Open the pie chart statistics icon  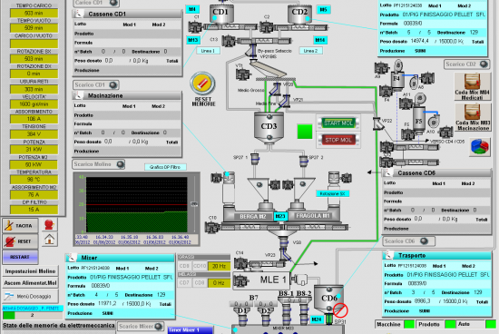480,147
